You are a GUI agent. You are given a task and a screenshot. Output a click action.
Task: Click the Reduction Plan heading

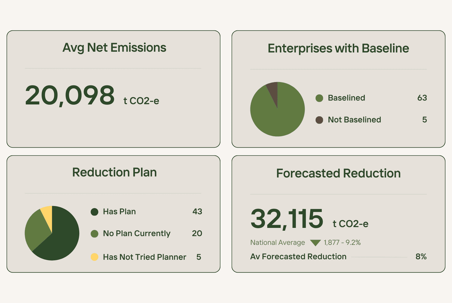pyautogui.click(x=114, y=172)
